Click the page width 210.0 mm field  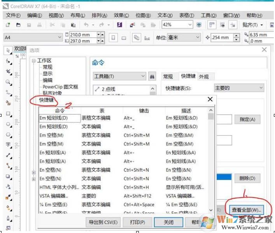[x=83, y=35]
